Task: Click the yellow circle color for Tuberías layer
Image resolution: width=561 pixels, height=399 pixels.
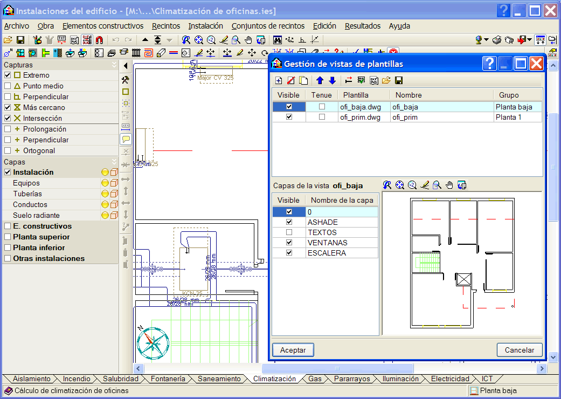Action: pos(105,194)
